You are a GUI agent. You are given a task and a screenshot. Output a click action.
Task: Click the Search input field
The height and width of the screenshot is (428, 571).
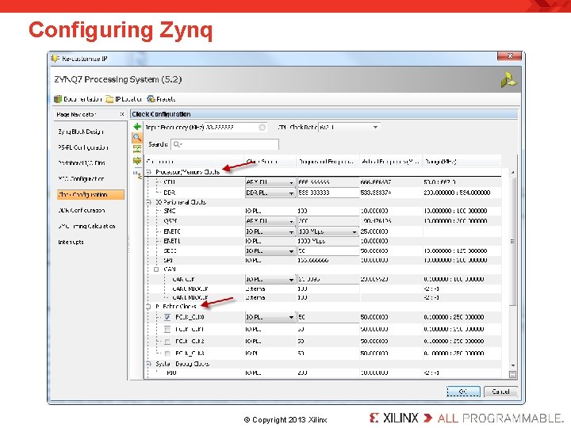(x=224, y=144)
